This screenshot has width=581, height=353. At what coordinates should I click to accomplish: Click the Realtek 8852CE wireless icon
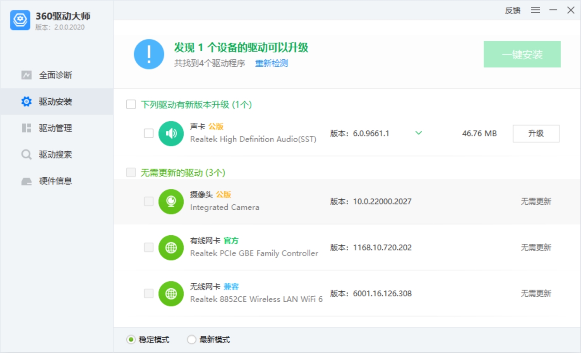pyautogui.click(x=171, y=293)
